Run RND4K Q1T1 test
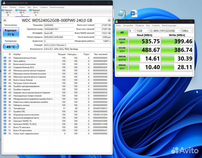Screen dimensions: 202x158 [x=122, y=67]
